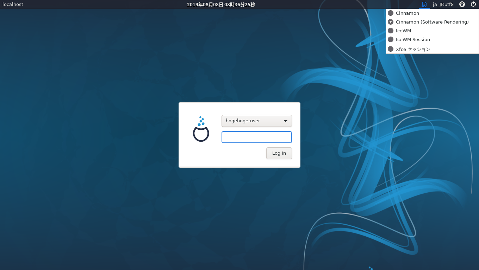The width and height of the screenshot is (479, 270).
Task: Focus the password input field
Action: [257, 137]
